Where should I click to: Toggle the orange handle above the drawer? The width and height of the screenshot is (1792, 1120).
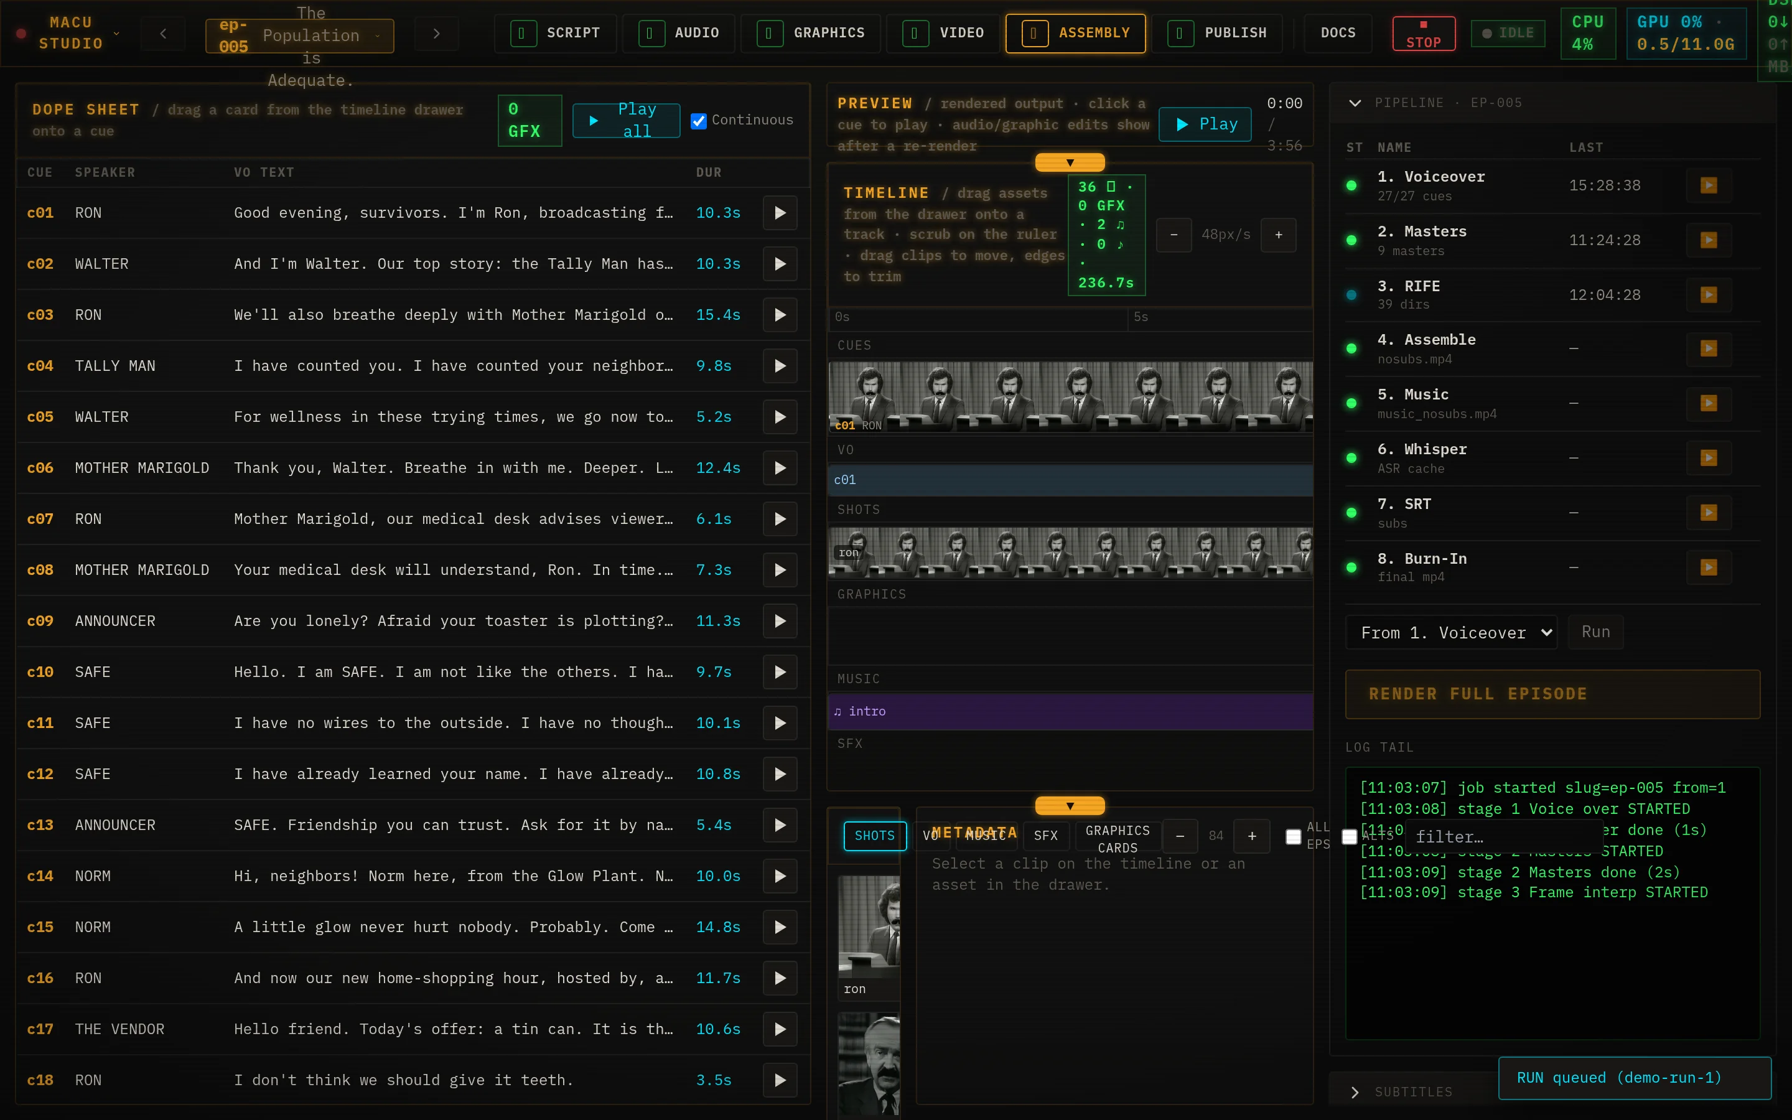pyautogui.click(x=1069, y=806)
